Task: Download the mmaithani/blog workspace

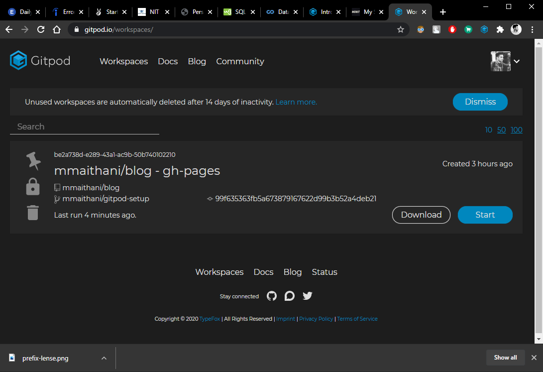Action: click(x=421, y=215)
